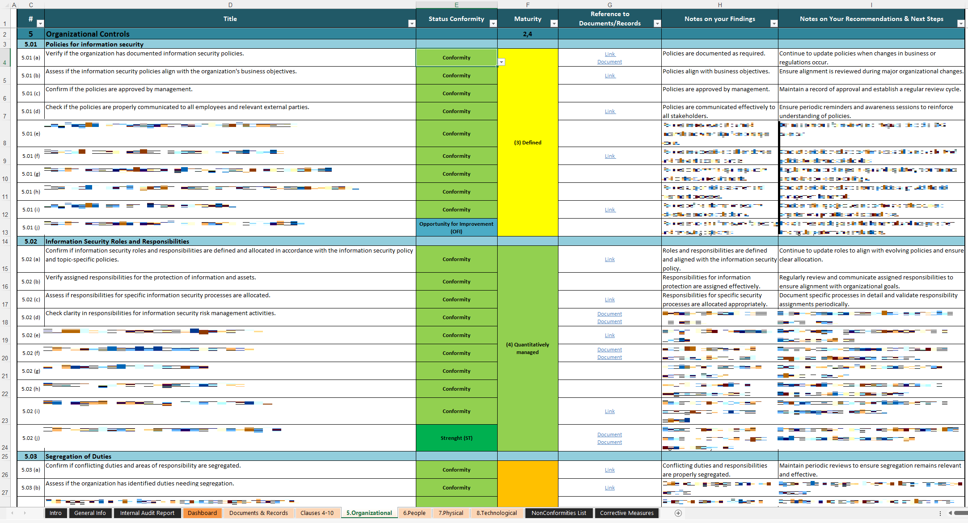Open the 6.People sheet tab
968x523 pixels.
coord(414,513)
